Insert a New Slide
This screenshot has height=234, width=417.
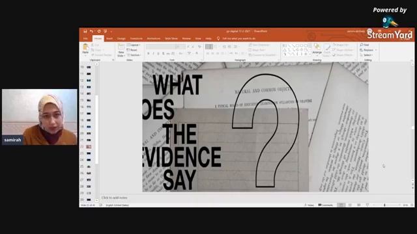(x=121, y=50)
